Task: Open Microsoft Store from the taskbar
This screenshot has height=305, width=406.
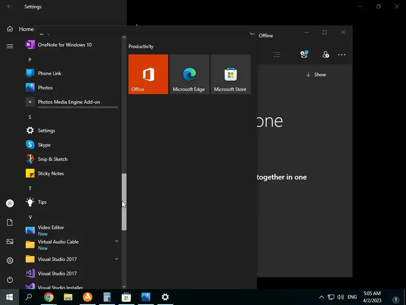Action: click(x=126, y=297)
